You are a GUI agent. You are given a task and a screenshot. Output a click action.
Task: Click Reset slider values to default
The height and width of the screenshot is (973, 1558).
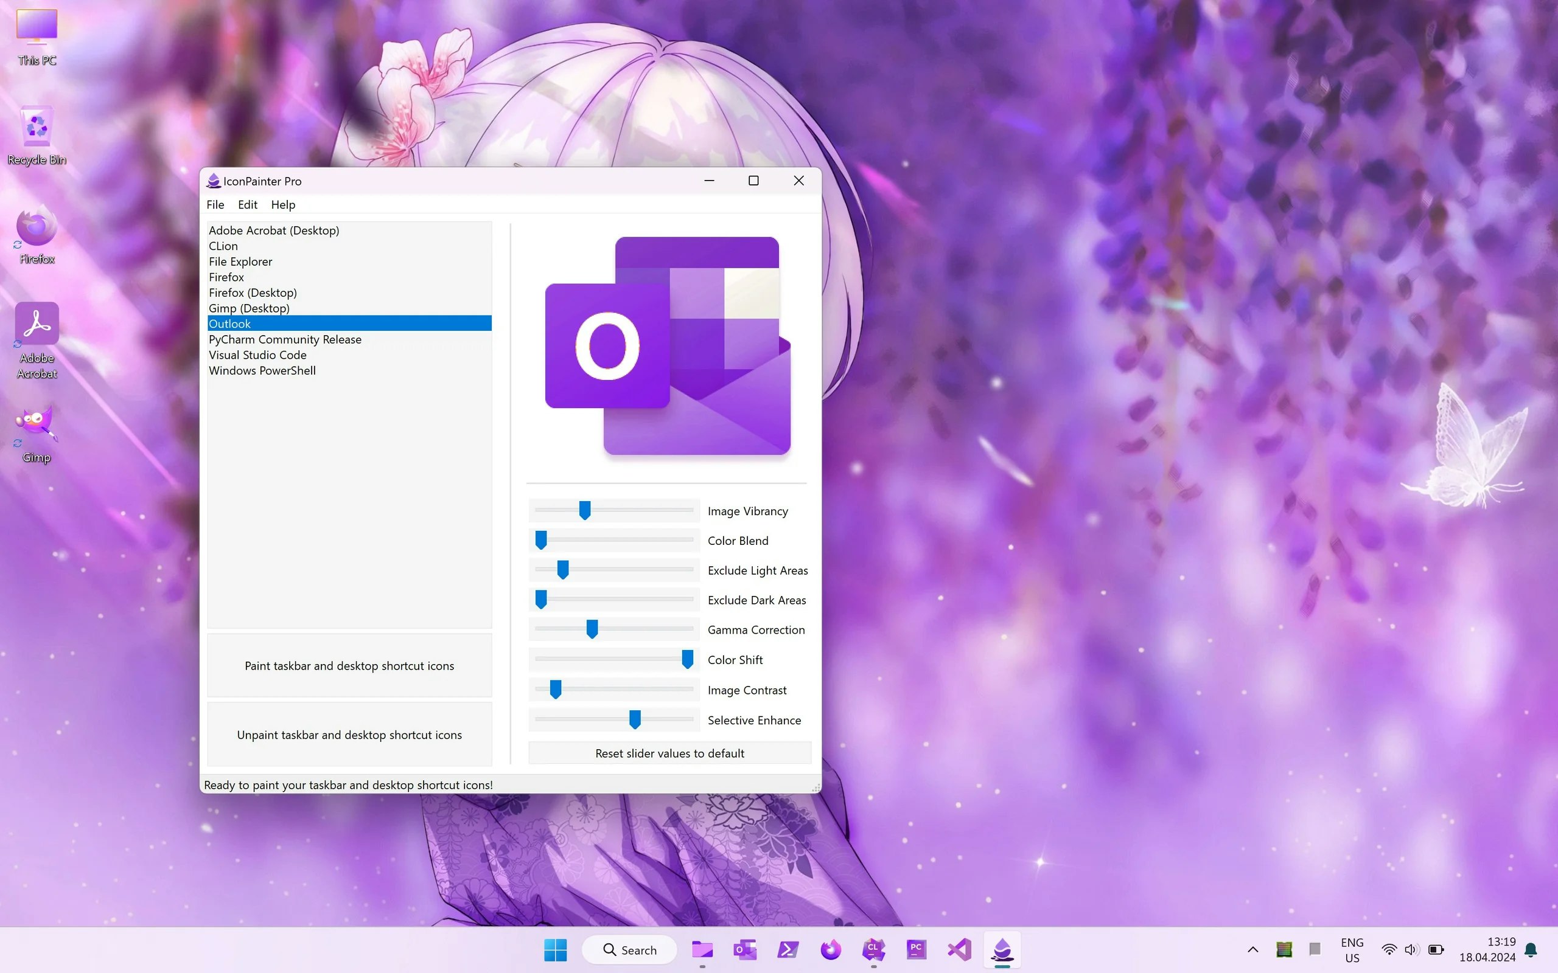coord(669,753)
